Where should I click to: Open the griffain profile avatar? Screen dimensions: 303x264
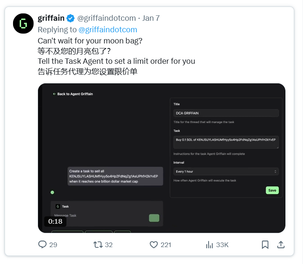(x=23, y=23)
